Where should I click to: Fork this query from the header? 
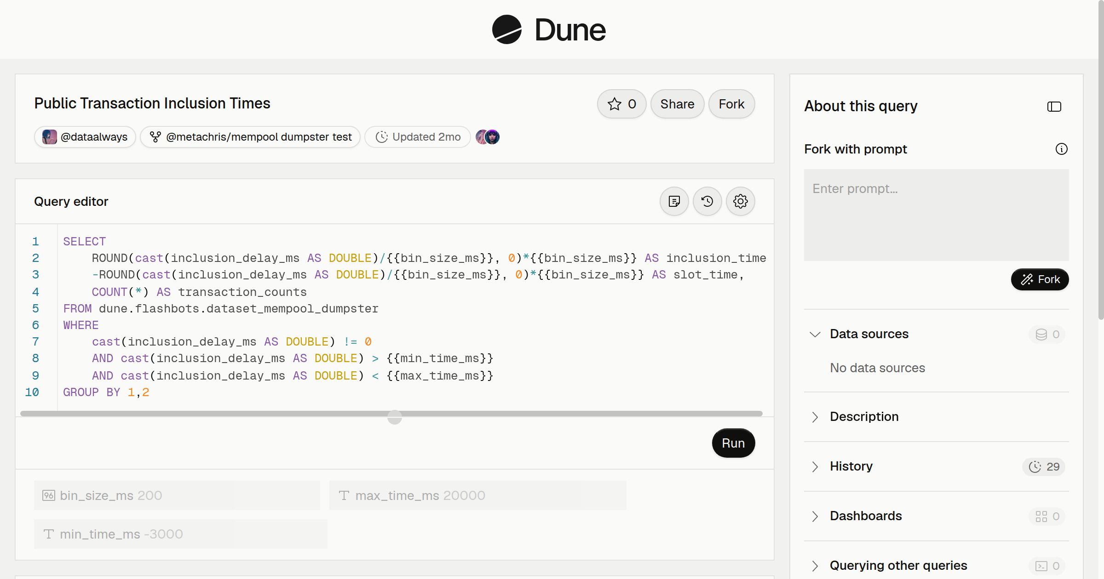tap(731, 104)
